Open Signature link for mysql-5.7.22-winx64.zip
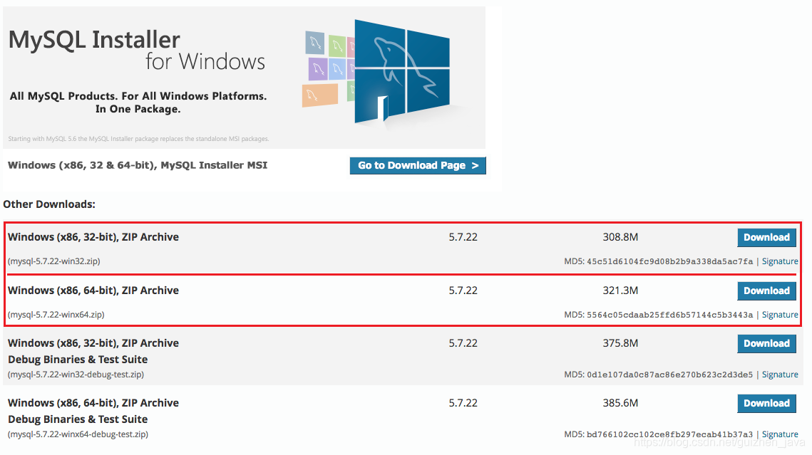812x455 pixels. tap(780, 314)
